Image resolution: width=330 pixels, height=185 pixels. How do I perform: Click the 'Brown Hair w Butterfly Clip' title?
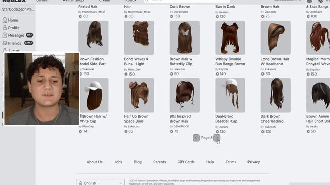pos(181,62)
